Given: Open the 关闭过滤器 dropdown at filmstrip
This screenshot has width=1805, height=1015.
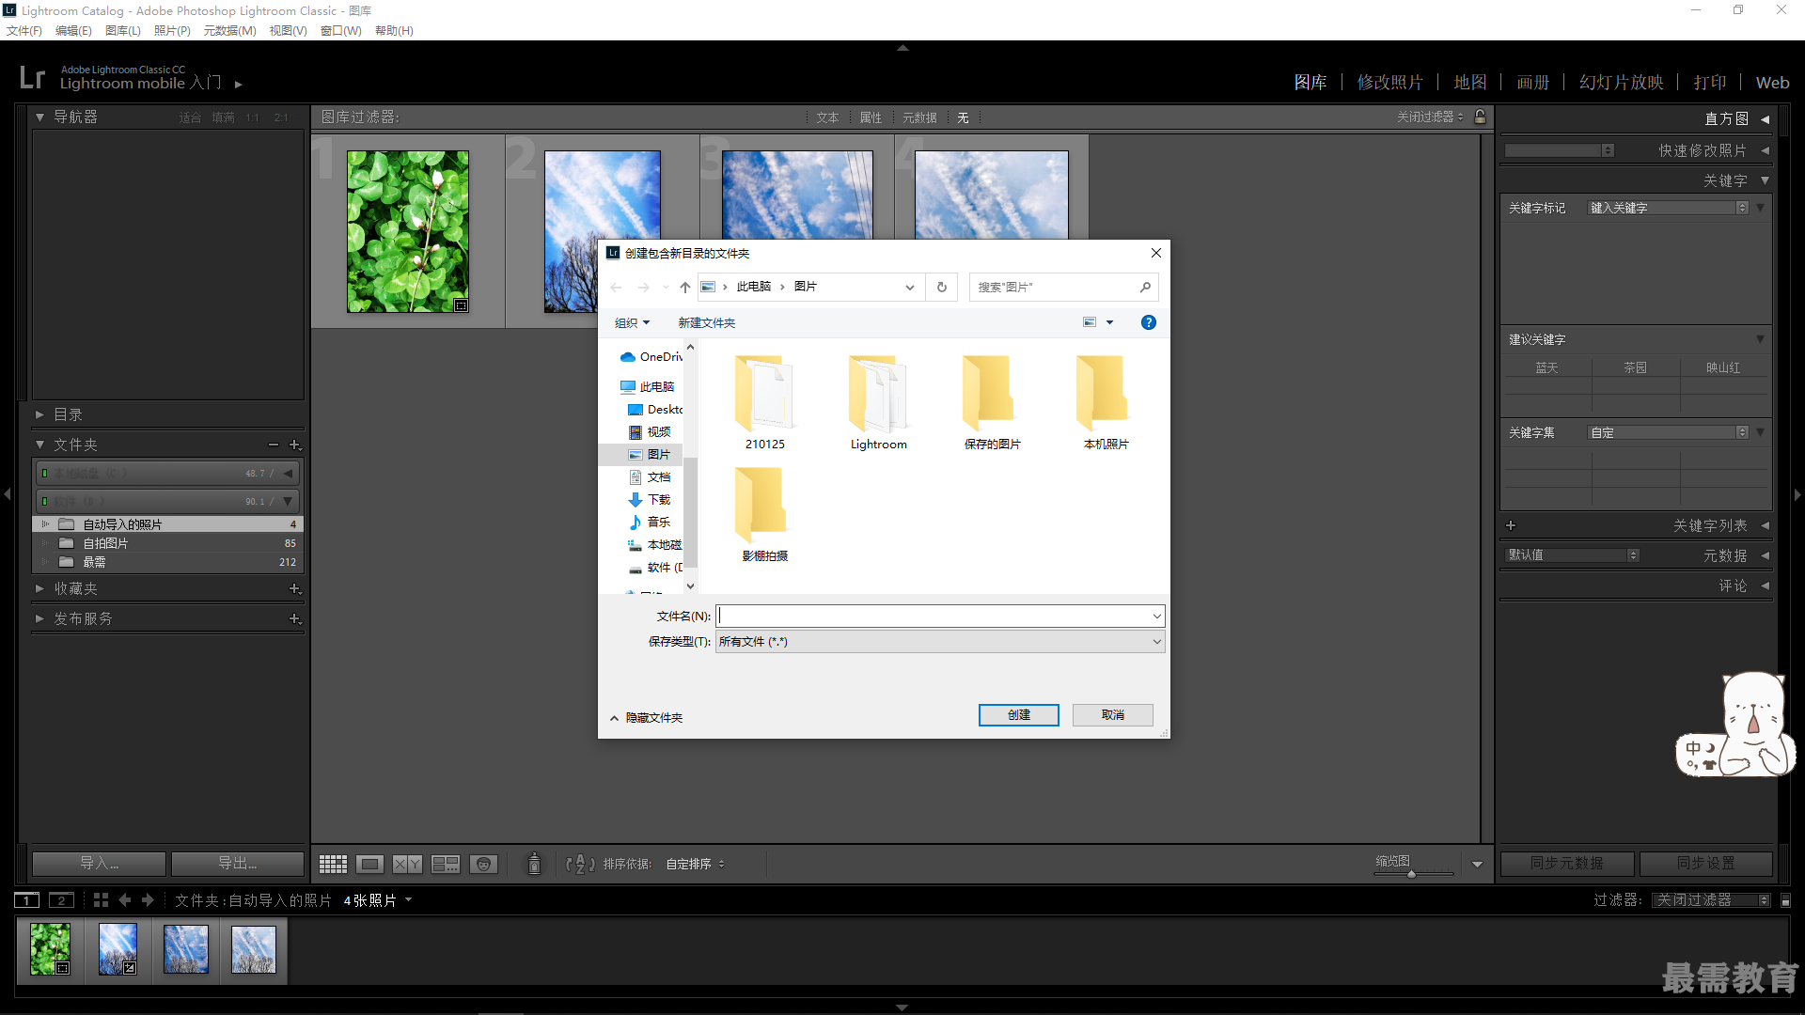Looking at the screenshot, I should [x=1711, y=900].
